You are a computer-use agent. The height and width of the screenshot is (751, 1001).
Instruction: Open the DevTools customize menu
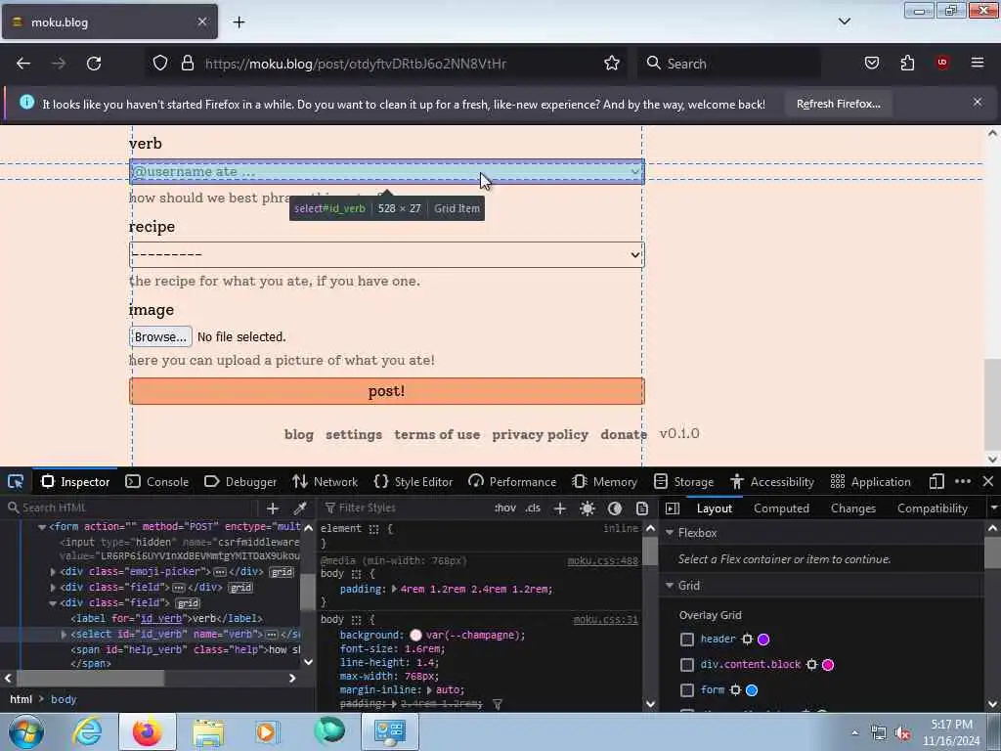(963, 481)
